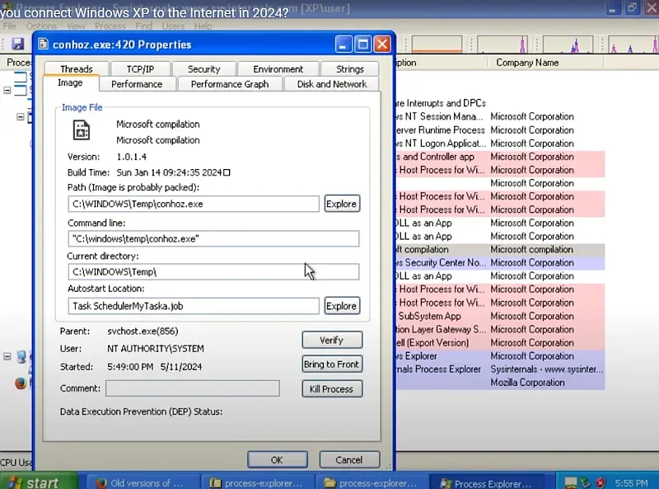Open the Strings tab

[349, 69]
